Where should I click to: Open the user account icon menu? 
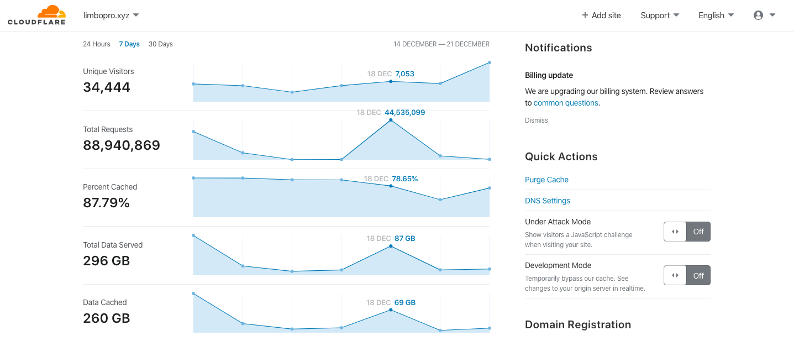point(758,15)
